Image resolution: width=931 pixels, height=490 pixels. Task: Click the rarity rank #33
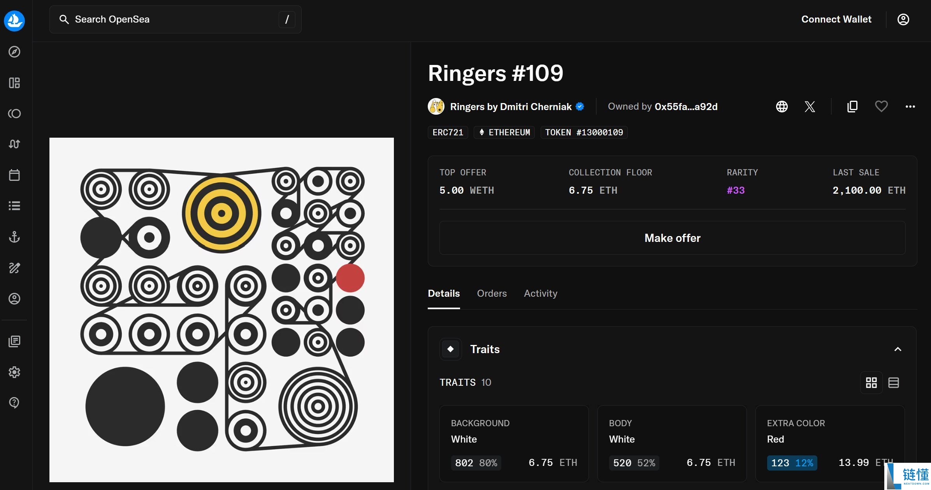[736, 191]
